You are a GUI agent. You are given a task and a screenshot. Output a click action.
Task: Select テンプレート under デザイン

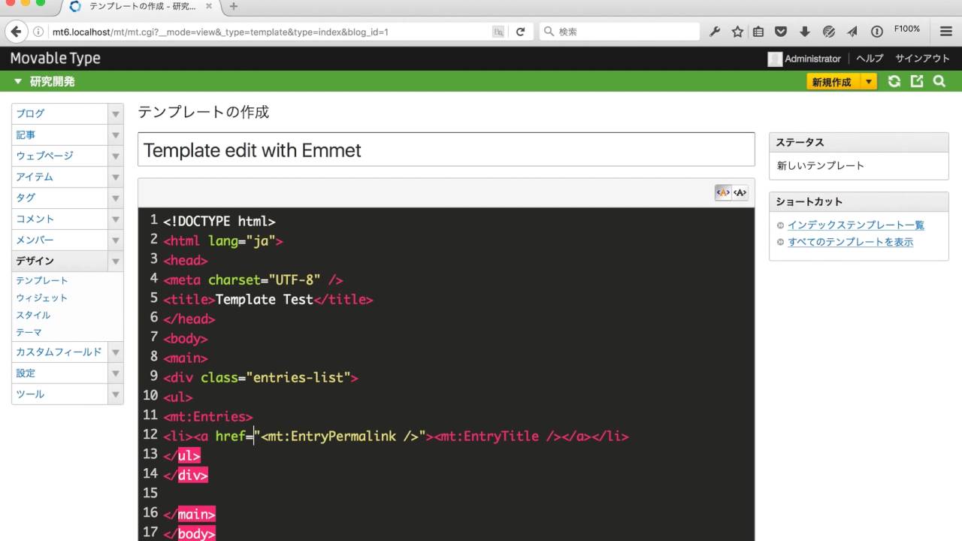(42, 280)
